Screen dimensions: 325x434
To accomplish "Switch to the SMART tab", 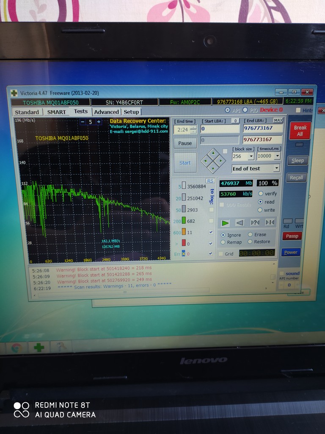I will (x=56, y=112).
